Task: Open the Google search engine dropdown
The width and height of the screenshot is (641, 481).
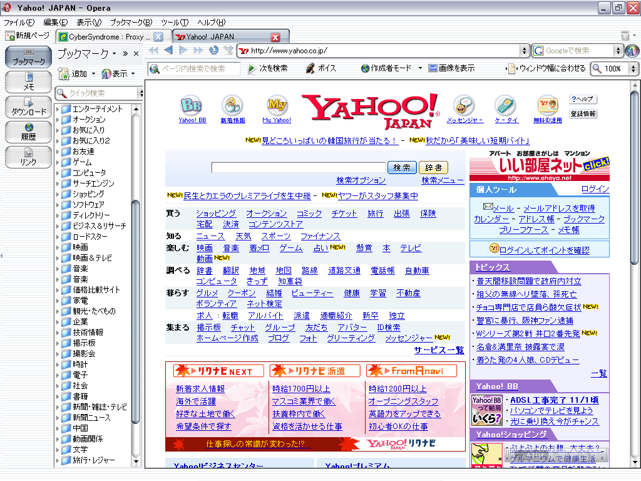Action: 618,51
